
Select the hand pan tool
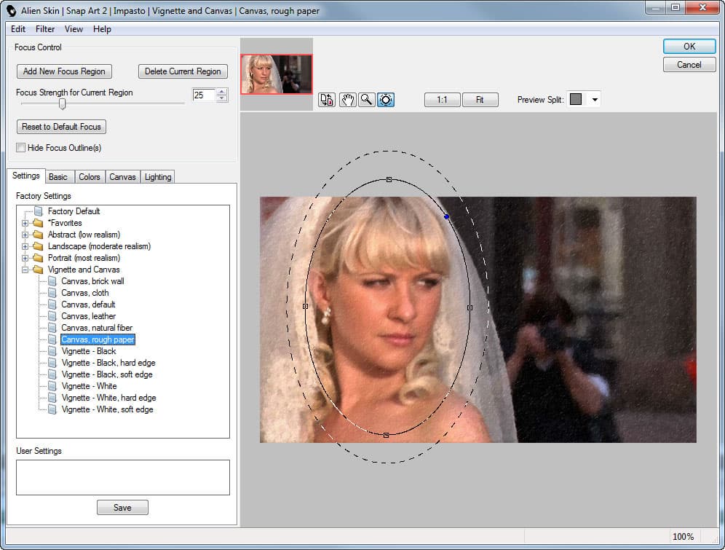tap(348, 100)
